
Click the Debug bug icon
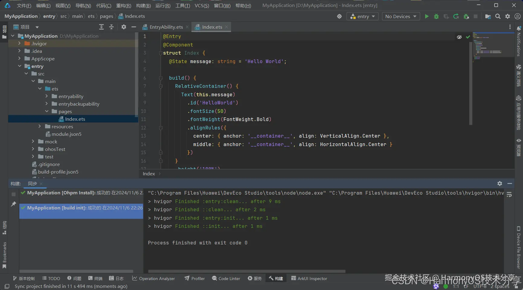tap(436, 16)
